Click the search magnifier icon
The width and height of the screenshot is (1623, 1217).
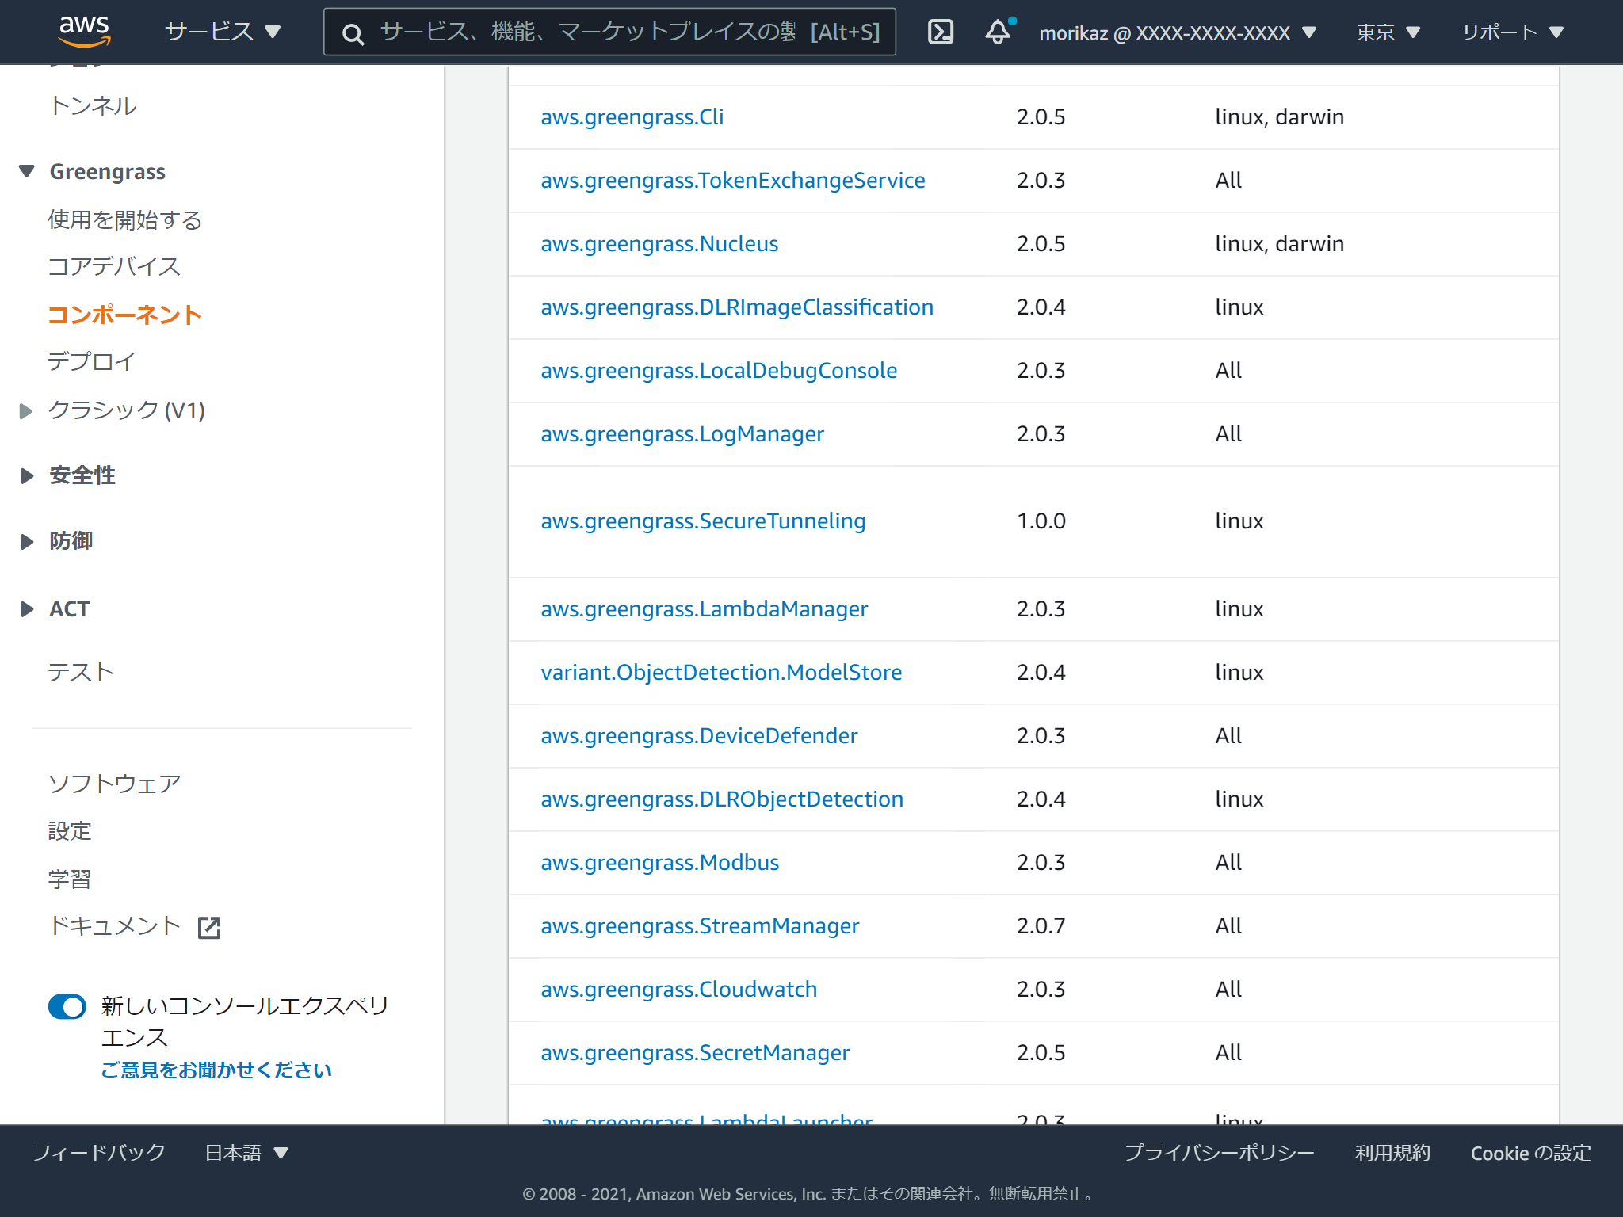point(353,33)
